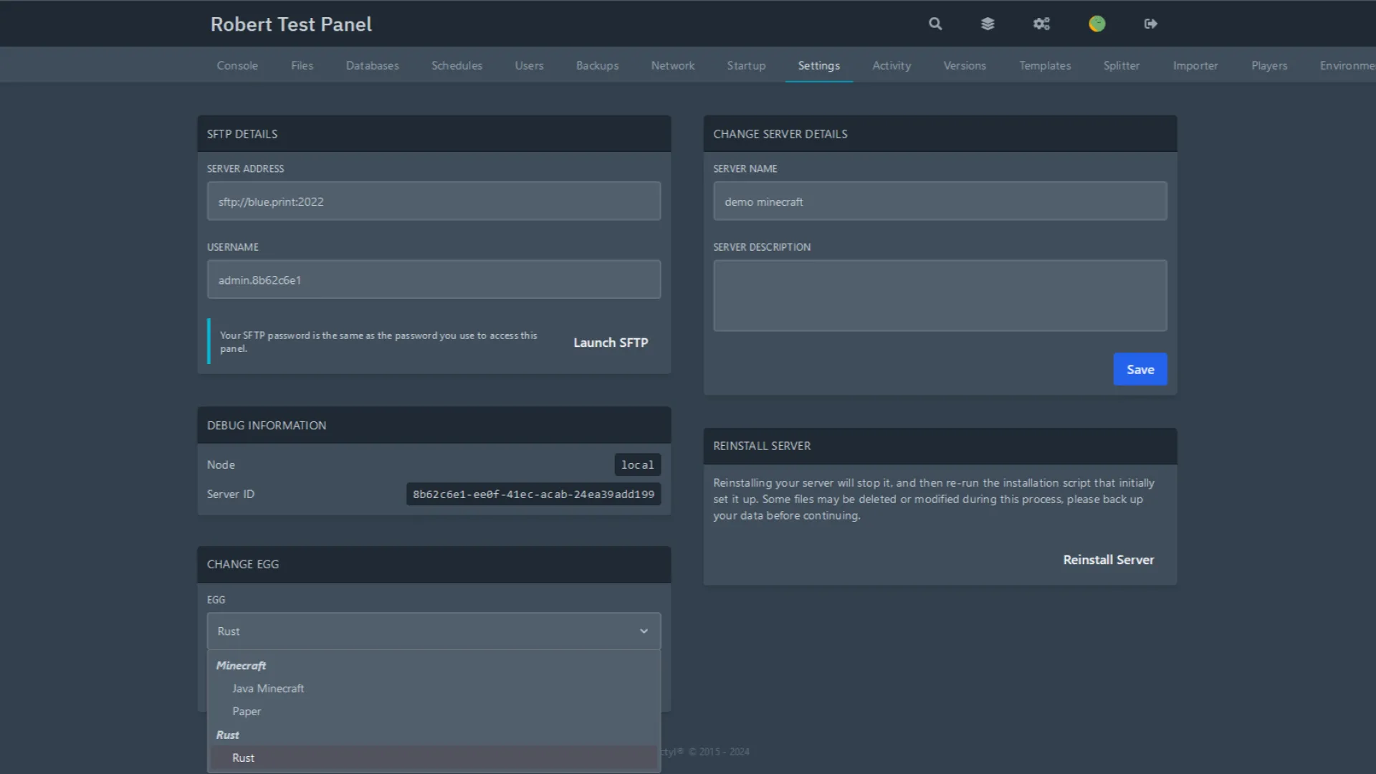Switch to the Console tab
The image size is (1376, 774).
click(237, 65)
